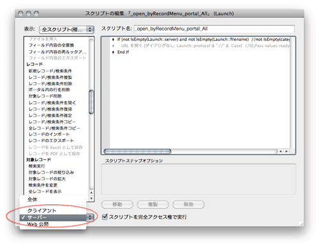Select レコード/検索条件コピー step
This screenshot has width=319, height=247.
pyautogui.click(x=52, y=122)
